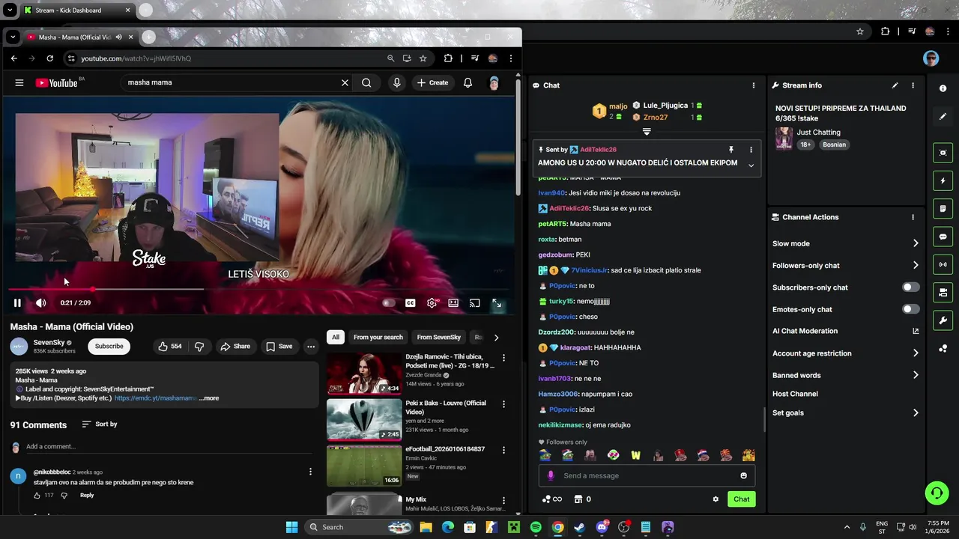Expand the video description with ...more
Screen dimensions: 959x539
pyautogui.click(x=209, y=398)
